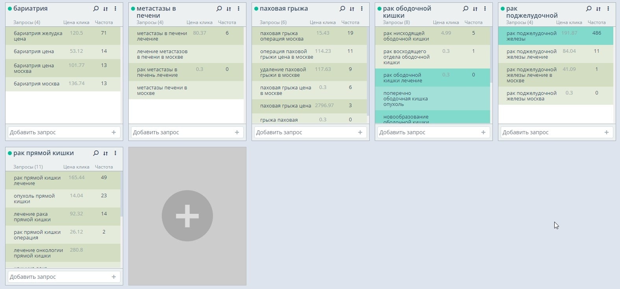Click Частота column header in паховая грыжа card
The width and height of the screenshot is (620, 289).
350,22
